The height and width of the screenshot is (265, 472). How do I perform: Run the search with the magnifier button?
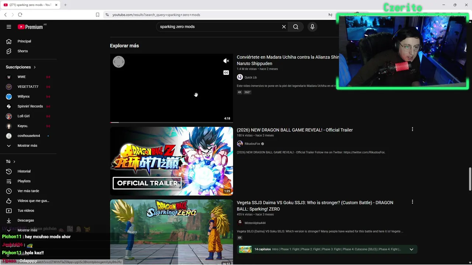[x=296, y=26]
